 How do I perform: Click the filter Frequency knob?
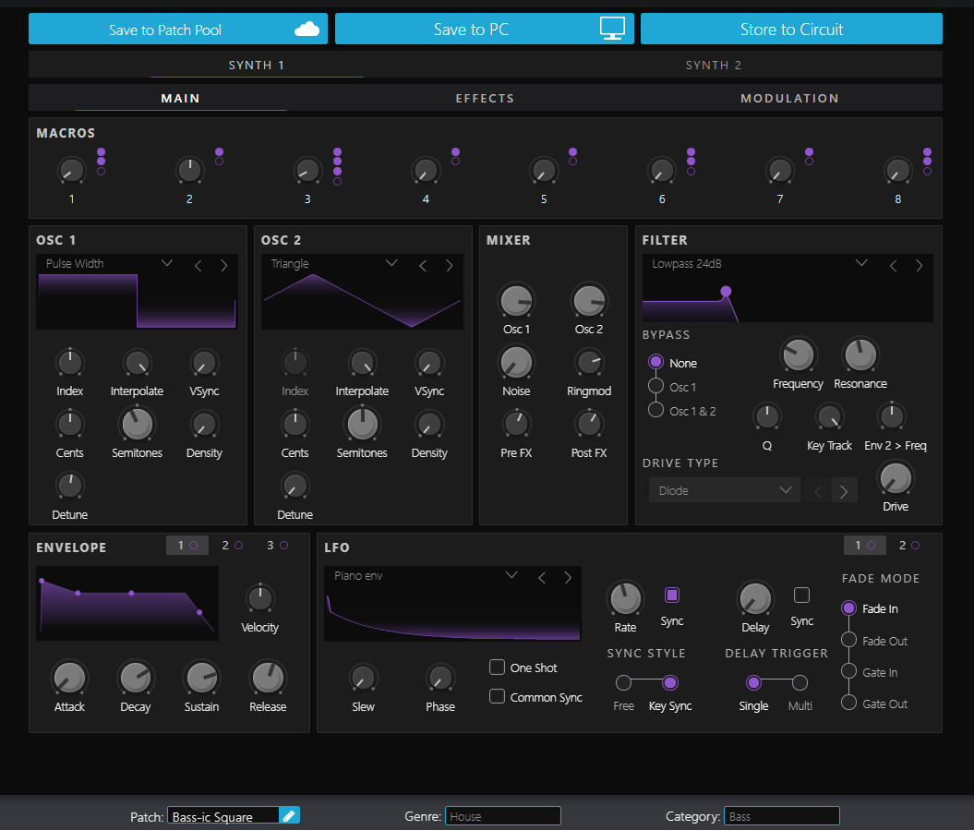(799, 355)
